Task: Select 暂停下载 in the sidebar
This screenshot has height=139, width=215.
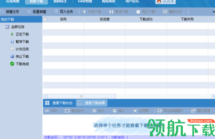Action: tap(22, 42)
